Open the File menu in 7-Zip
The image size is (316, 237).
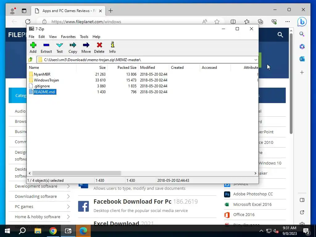point(31,37)
